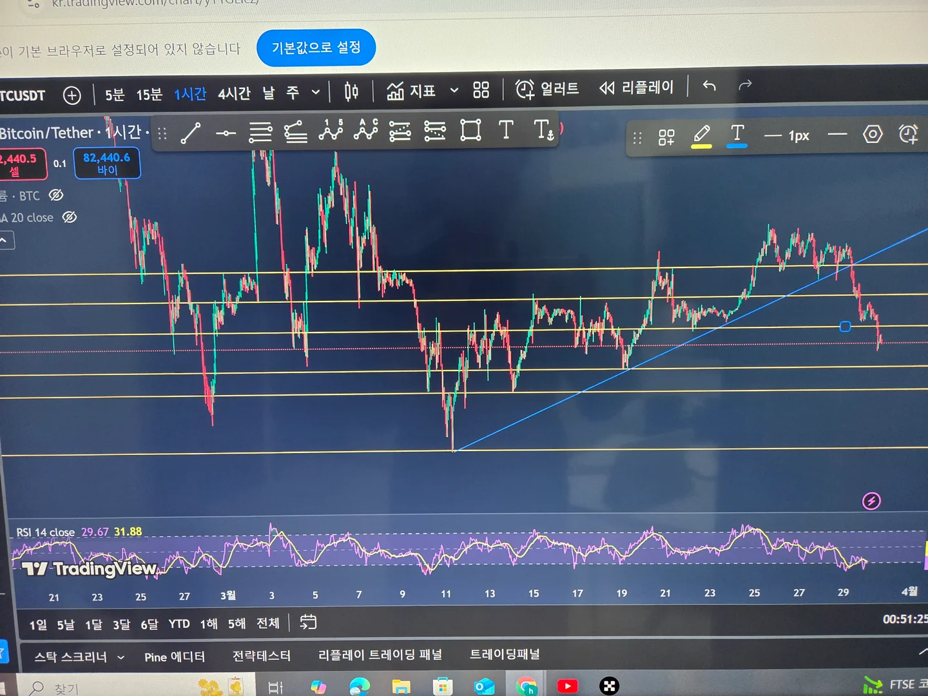Image resolution: width=928 pixels, height=696 pixels.
Task: Select the Anchored Text tool
Action: tap(543, 130)
